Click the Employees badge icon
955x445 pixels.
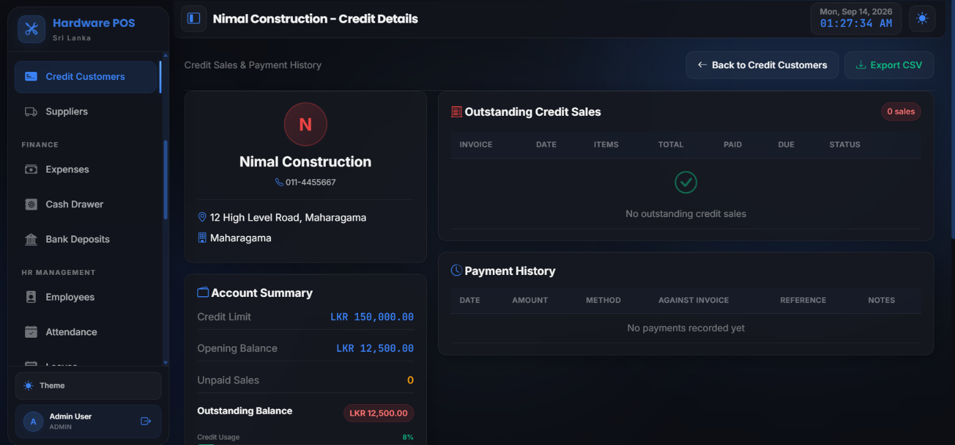pyautogui.click(x=31, y=297)
